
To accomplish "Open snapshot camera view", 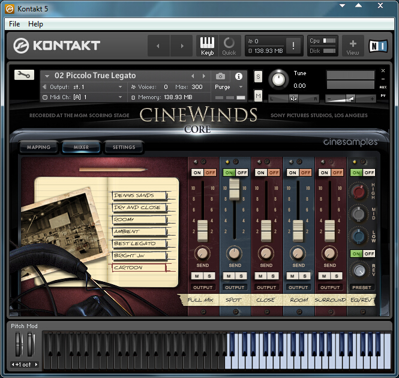I will tap(220, 76).
